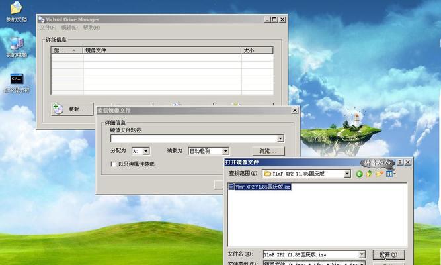Click the green Back arrow icon
441x265 pixels.
click(359, 174)
